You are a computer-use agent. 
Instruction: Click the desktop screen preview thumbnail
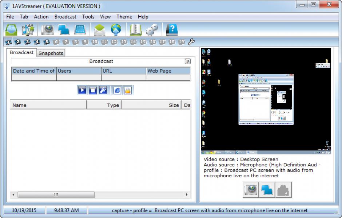(266, 101)
